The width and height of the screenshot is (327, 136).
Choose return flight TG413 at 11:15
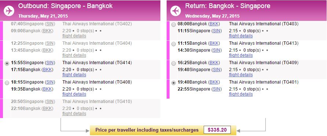click(174, 44)
